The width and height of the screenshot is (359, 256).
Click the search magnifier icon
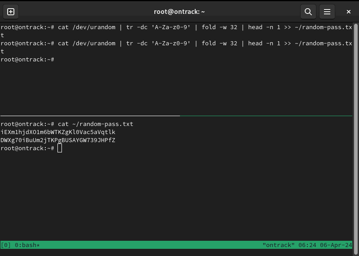pos(308,12)
